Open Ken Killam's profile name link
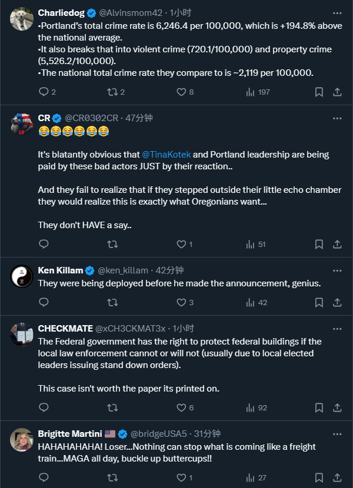Screen dimensions: 353x488 point(60,270)
